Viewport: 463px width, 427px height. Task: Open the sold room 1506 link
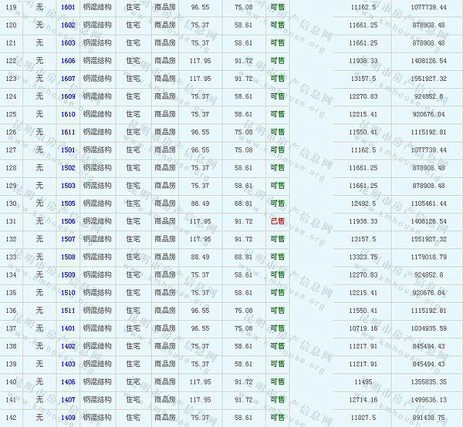pyautogui.click(x=68, y=221)
